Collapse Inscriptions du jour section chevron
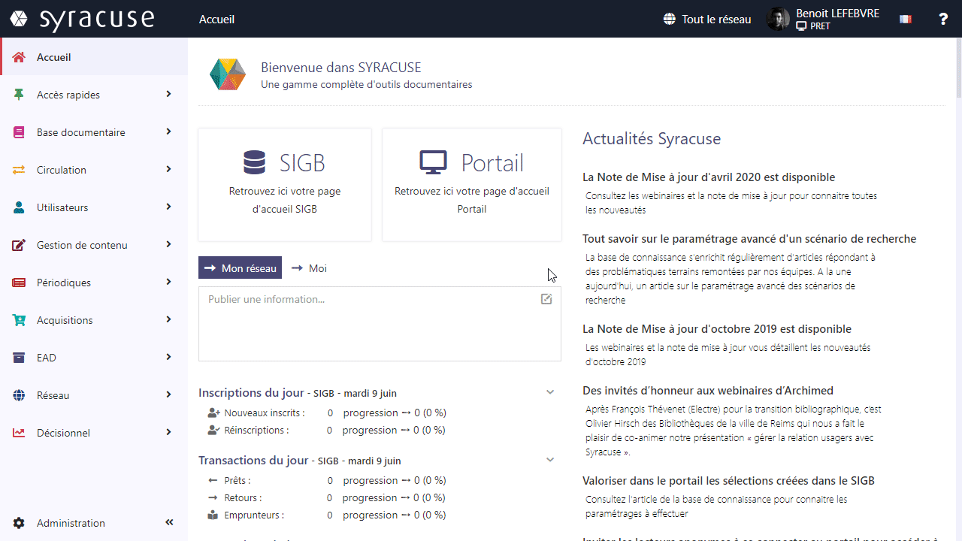 tap(550, 392)
